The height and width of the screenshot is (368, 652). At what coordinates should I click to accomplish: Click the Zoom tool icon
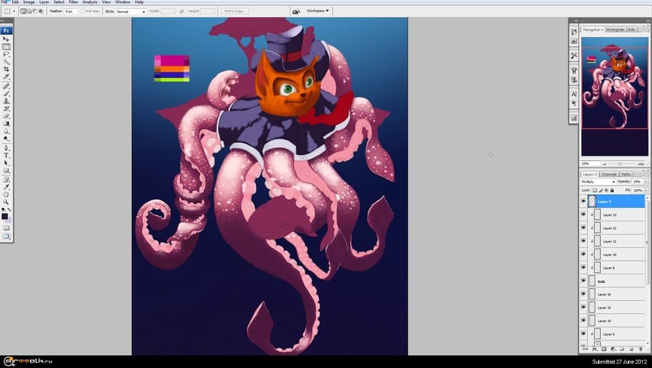point(7,201)
